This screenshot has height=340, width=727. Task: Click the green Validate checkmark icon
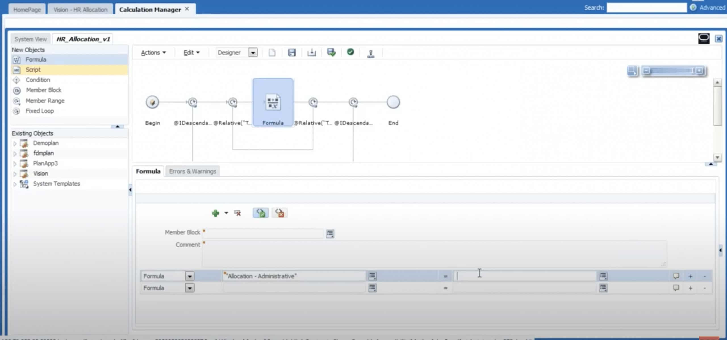[x=350, y=52]
